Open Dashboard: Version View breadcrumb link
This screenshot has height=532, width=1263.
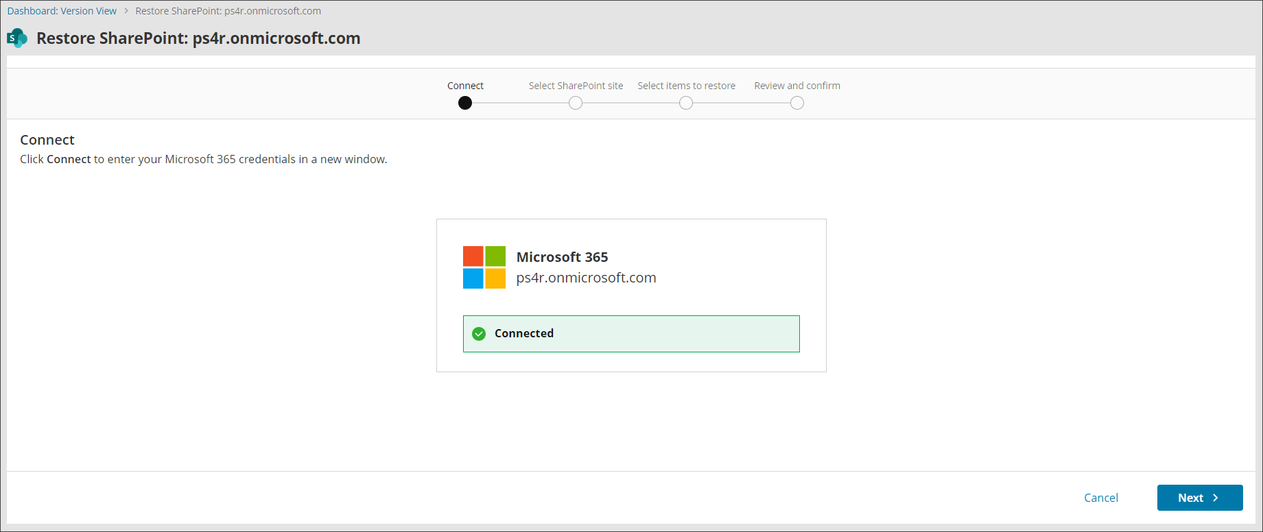coord(62,11)
